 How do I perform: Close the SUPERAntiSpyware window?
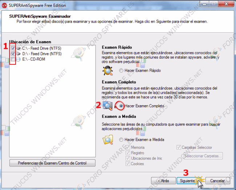point(226,4)
